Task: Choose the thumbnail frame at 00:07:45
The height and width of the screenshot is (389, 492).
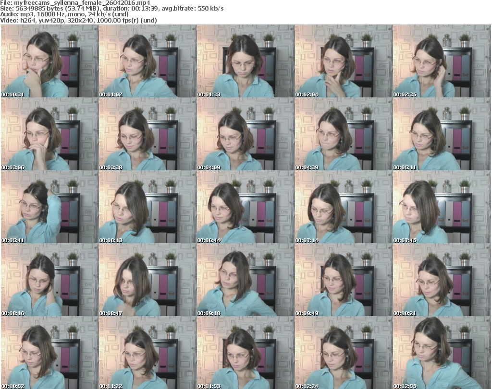Action: tap(442, 207)
